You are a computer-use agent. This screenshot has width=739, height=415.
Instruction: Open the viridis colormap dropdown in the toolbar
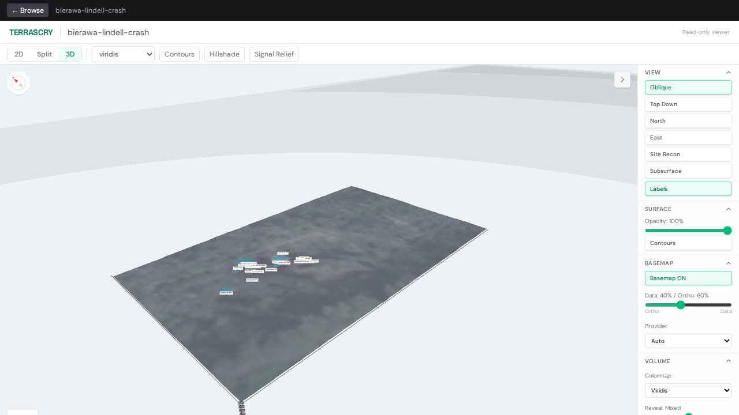(123, 54)
